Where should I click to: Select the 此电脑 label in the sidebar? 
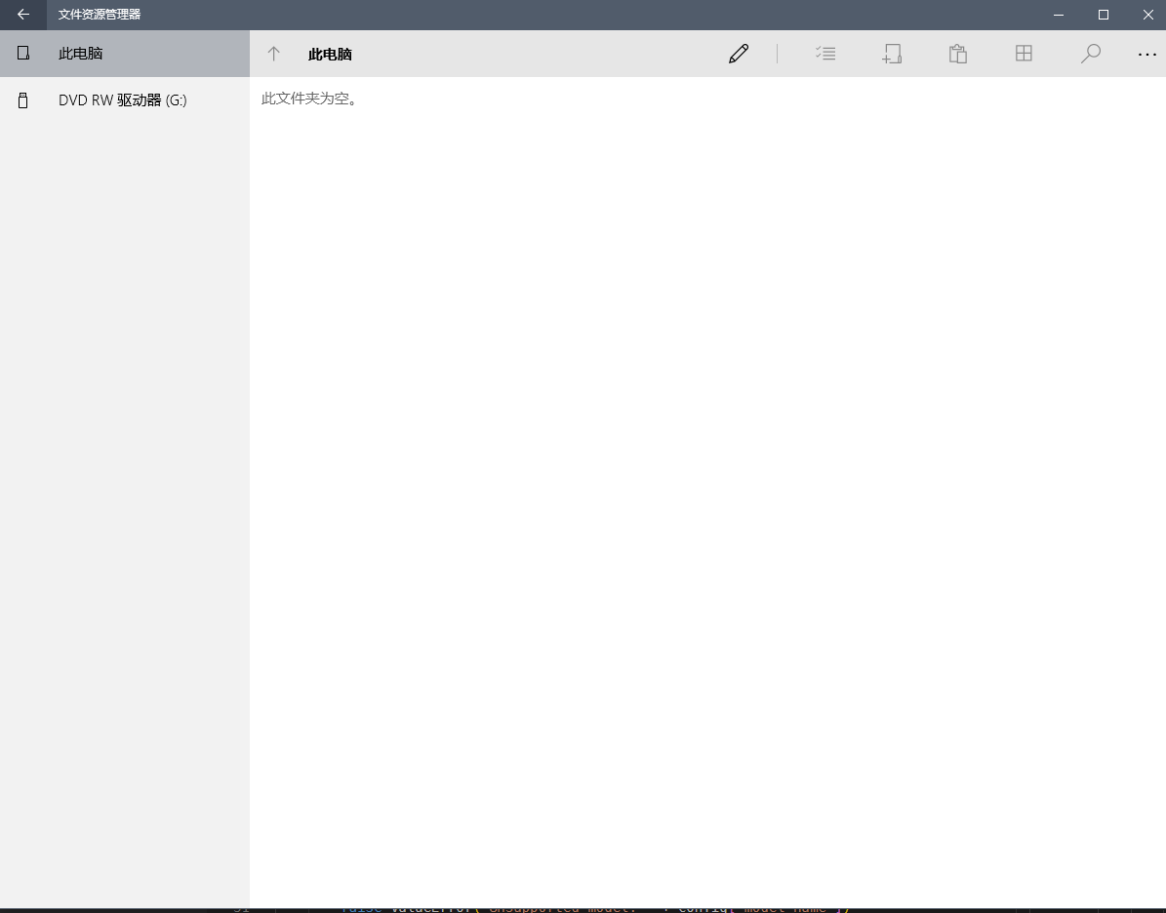[81, 54]
